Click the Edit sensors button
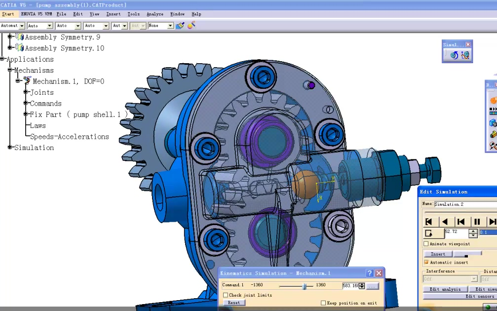 (x=460, y=296)
